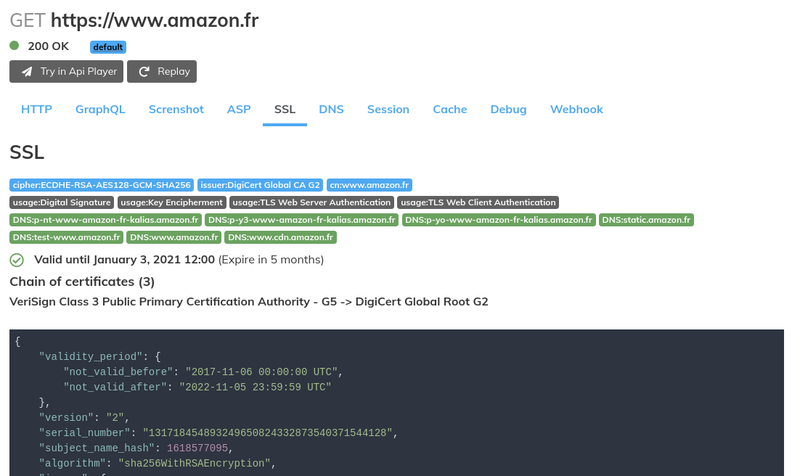Open the GraphQL tab
This screenshot has width=800, height=476.
pos(100,109)
